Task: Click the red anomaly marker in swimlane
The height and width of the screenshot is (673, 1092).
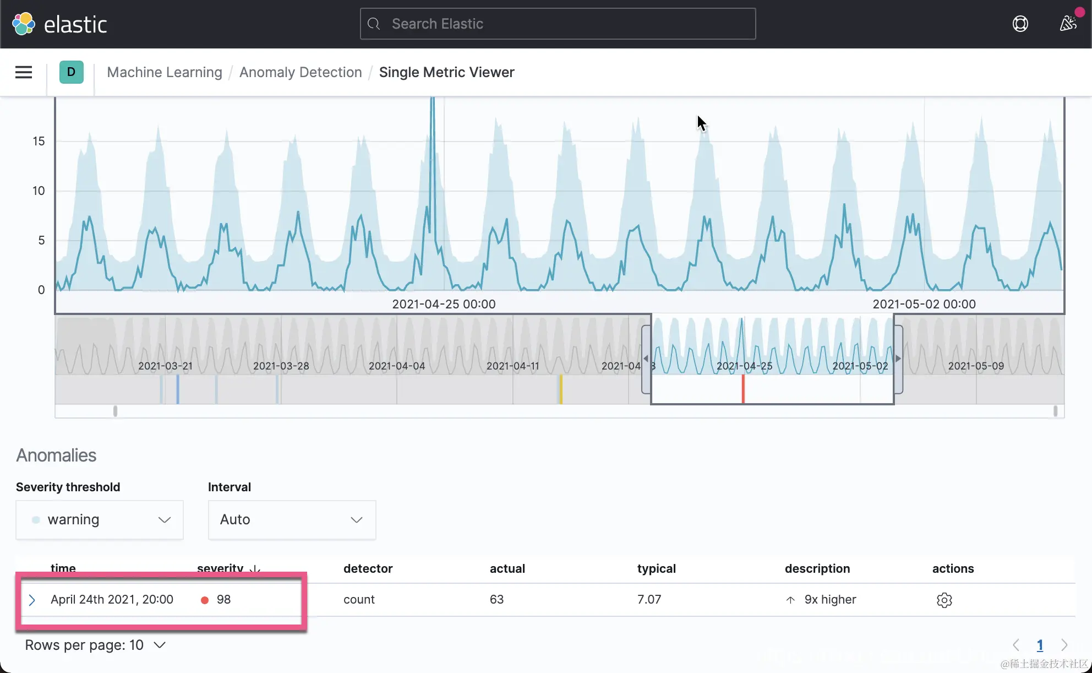Action: click(743, 389)
